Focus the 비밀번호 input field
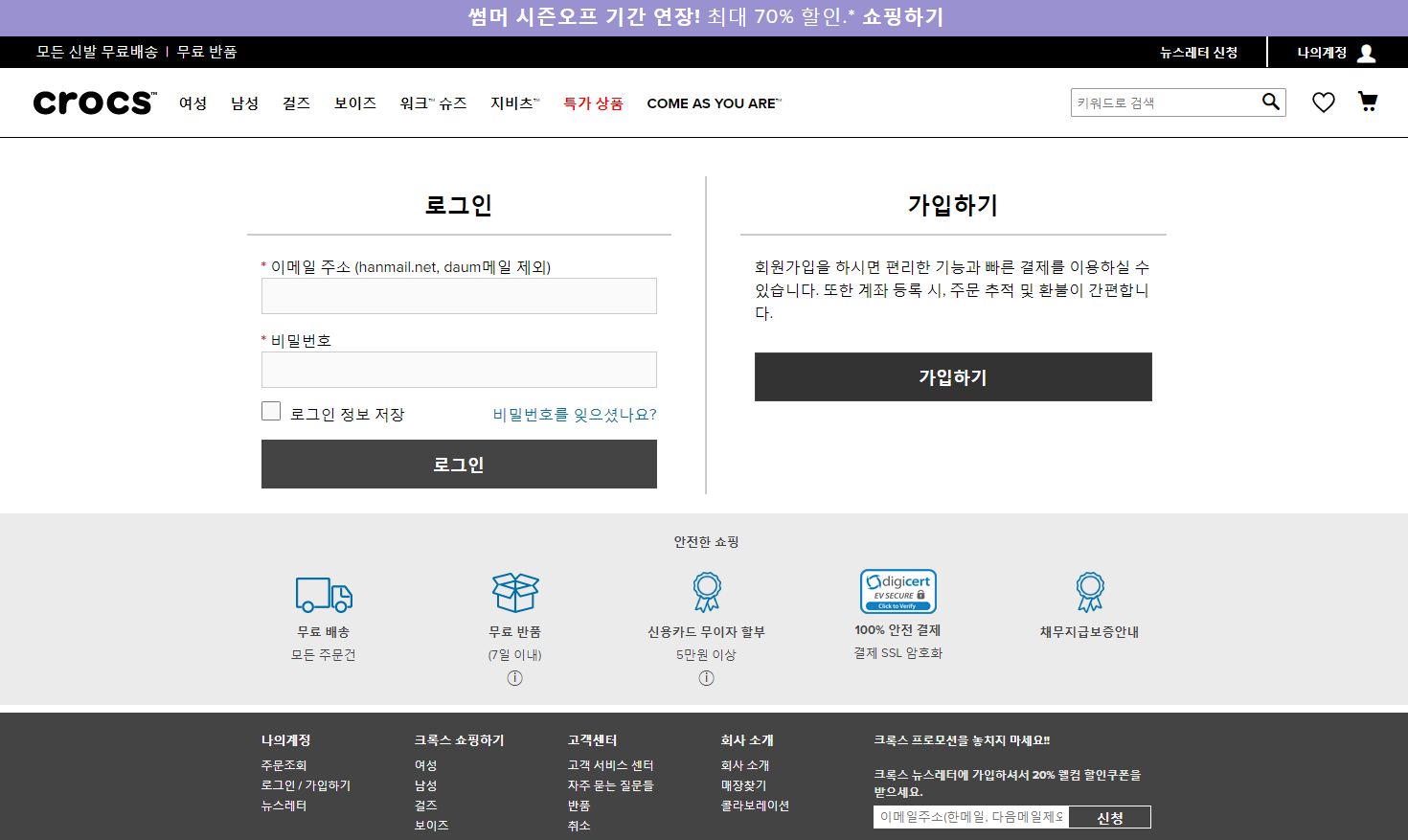 coord(459,370)
